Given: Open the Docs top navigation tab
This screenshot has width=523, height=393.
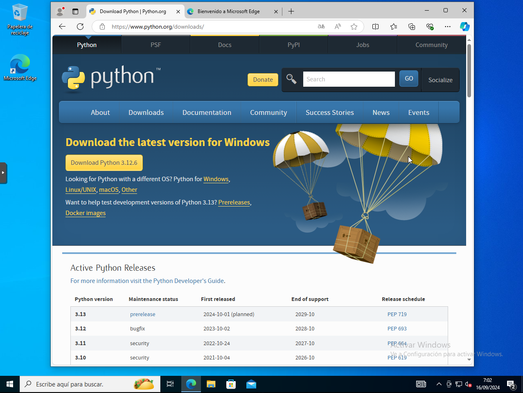Looking at the screenshot, I should tap(225, 45).
